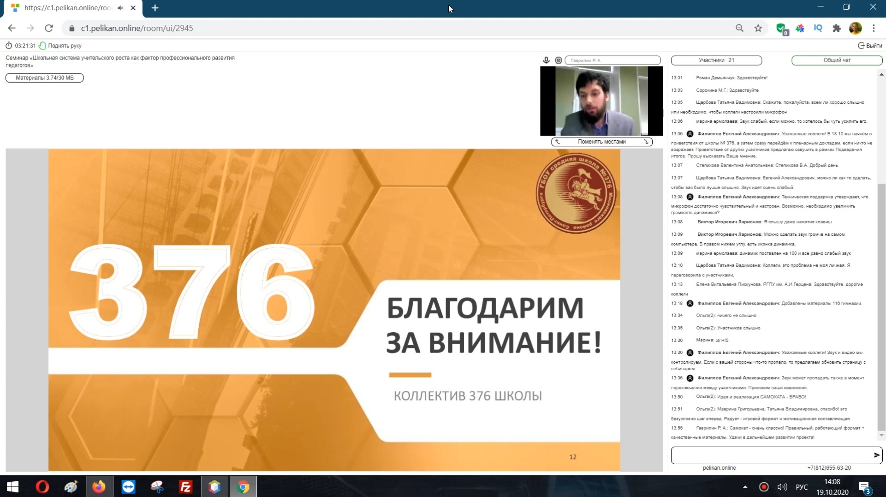
Task: Open a new browser tab with the plus
Action: click(155, 8)
